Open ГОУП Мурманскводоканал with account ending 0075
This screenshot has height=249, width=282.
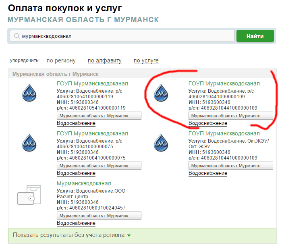[92, 133]
